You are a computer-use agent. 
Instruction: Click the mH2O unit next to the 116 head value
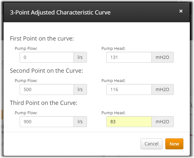click(x=162, y=89)
